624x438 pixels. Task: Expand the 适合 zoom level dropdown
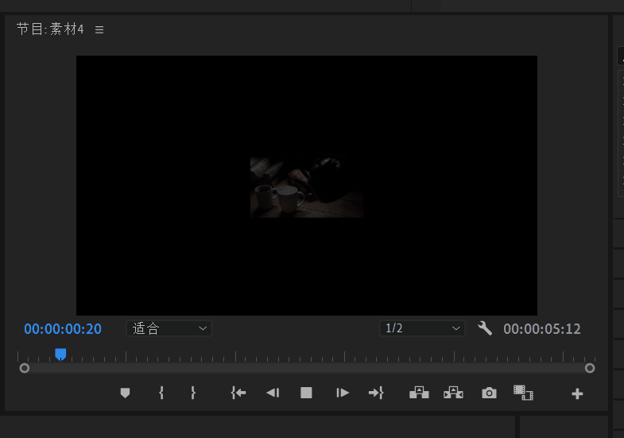coord(169,328)
